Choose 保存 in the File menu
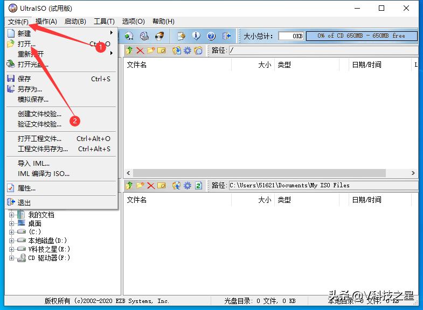The image size is (423, 310). (61, 79)
